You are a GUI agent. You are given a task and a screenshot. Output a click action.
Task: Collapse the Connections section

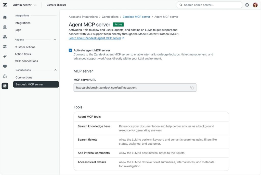(x=56, y=70)
